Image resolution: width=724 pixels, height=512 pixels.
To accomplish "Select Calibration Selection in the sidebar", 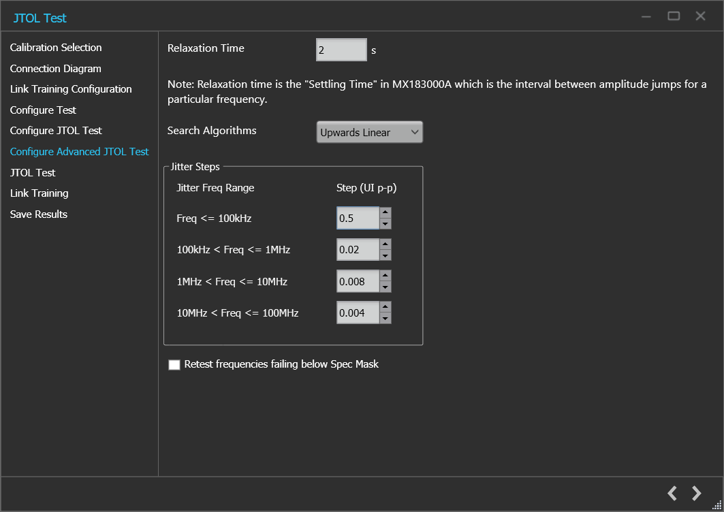I will pyautogui.click(x=55, y=47).
